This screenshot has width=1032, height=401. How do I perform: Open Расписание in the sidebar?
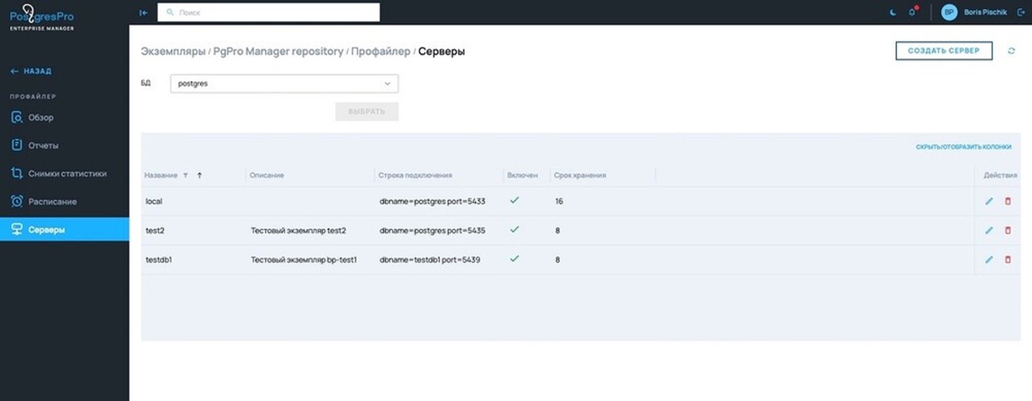pyautogui.click(x=52, y=202)
